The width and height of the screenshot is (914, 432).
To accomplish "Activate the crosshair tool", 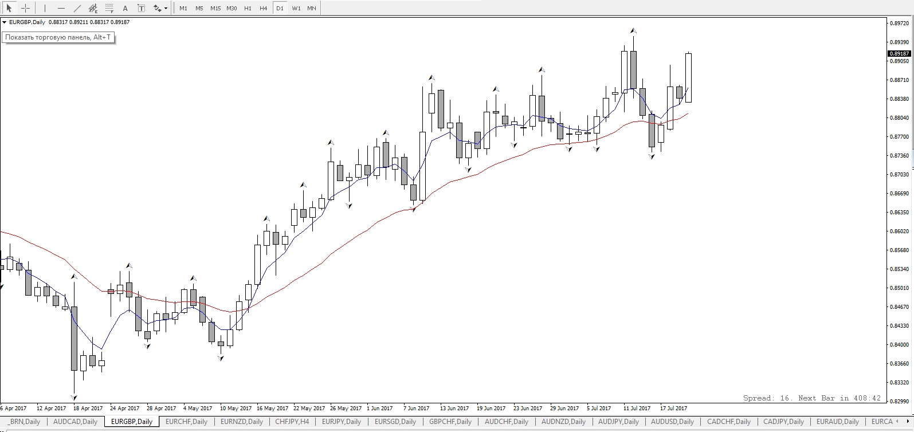I will [x=25, y=8].
